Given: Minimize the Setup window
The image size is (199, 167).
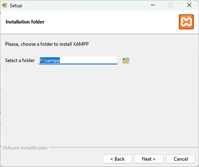Looking at the screenshot, I should (153, 5).
